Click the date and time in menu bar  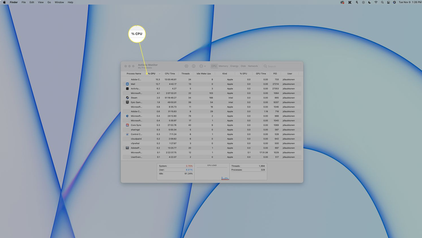coord(410,2)
